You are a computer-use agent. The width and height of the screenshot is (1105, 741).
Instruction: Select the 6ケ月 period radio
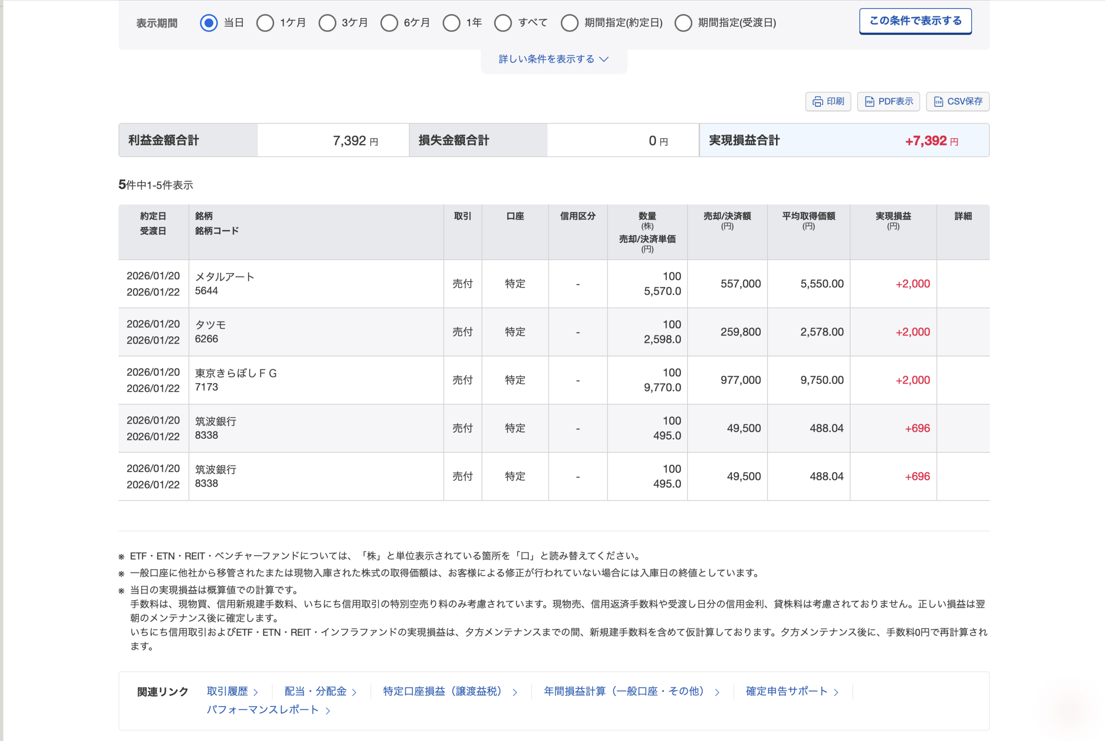(389, 23)
